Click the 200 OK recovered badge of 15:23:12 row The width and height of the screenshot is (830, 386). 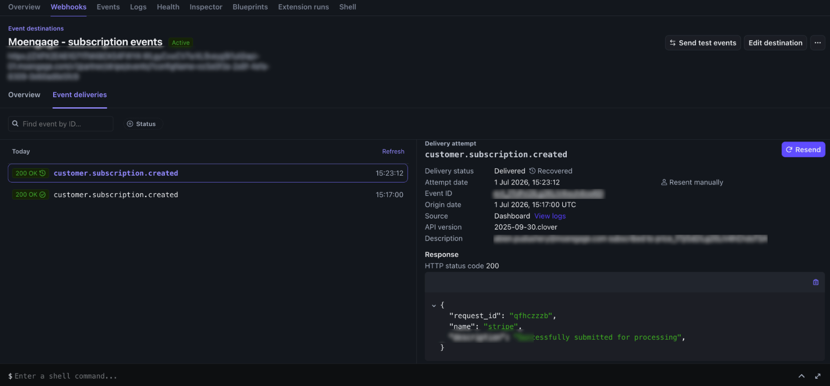[x=30, y=173]
